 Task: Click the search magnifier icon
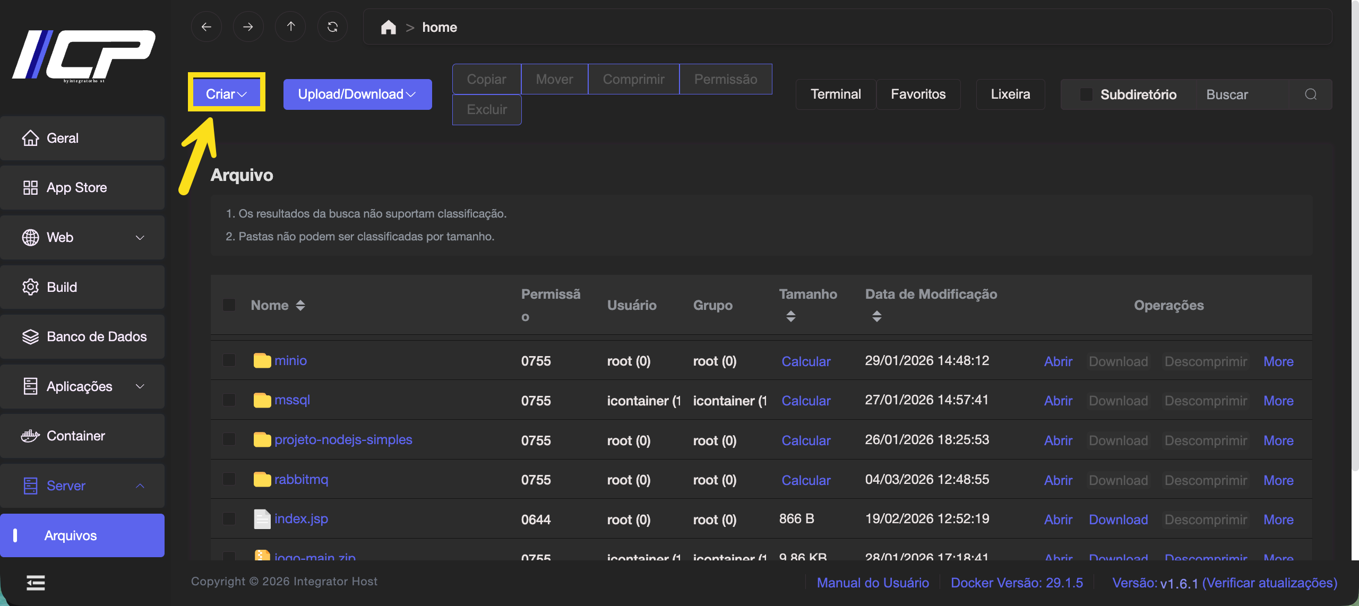coord(1311,94)
